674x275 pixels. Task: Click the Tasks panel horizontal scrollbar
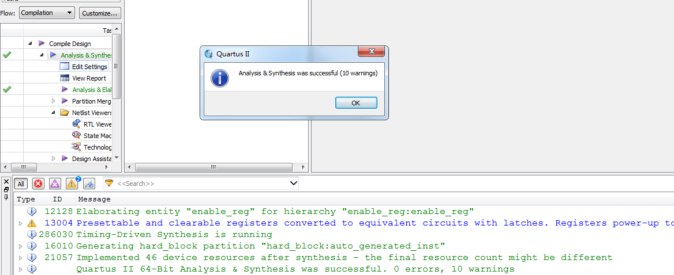tap(23, 167)
